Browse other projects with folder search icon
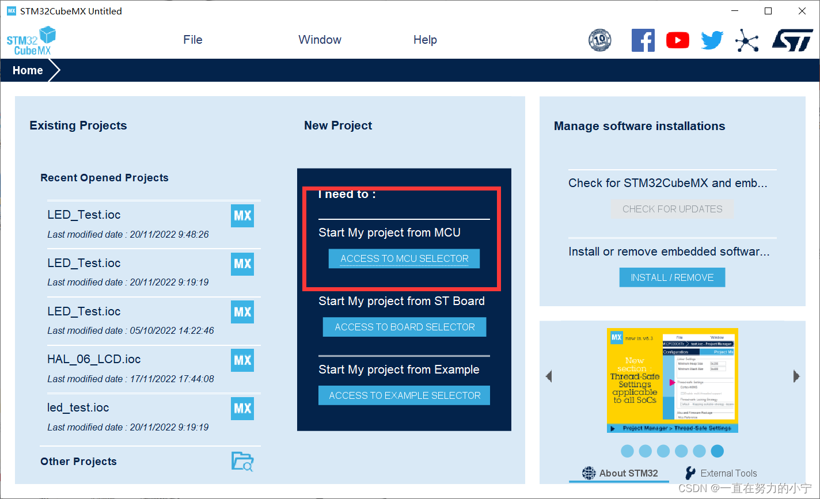This screenshot has width=820, height=499. pyautogui.click(x=242, y=462)
